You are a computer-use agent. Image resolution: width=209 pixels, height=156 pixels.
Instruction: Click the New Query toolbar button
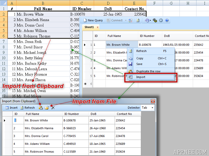click(x=93, y=20)
